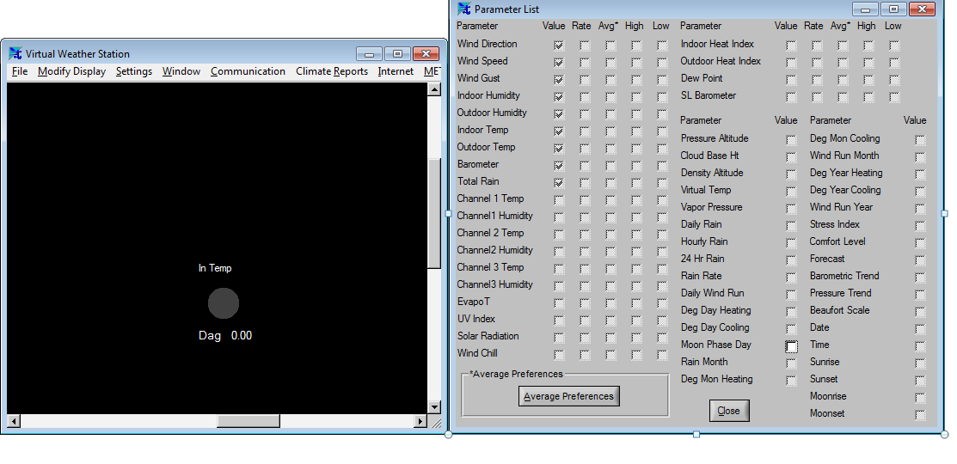Viewport: 957px width, 464px height.
Task: Disable the Total Rain Value checkbox
Action: click(559, 182)
